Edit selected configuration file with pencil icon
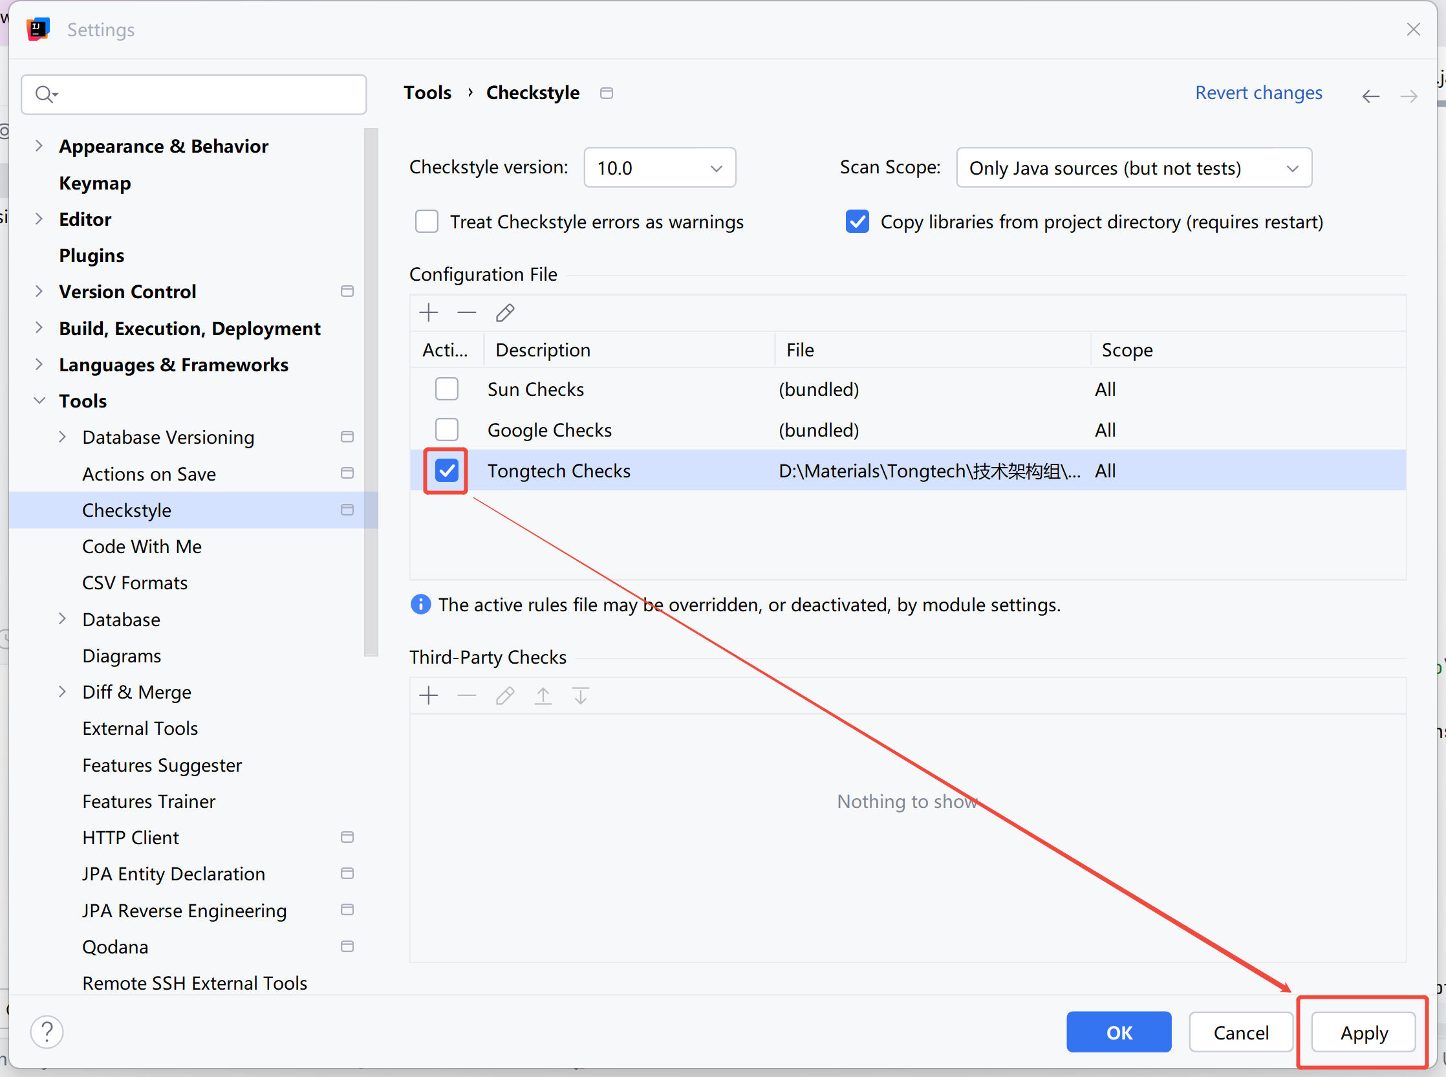 505,313
